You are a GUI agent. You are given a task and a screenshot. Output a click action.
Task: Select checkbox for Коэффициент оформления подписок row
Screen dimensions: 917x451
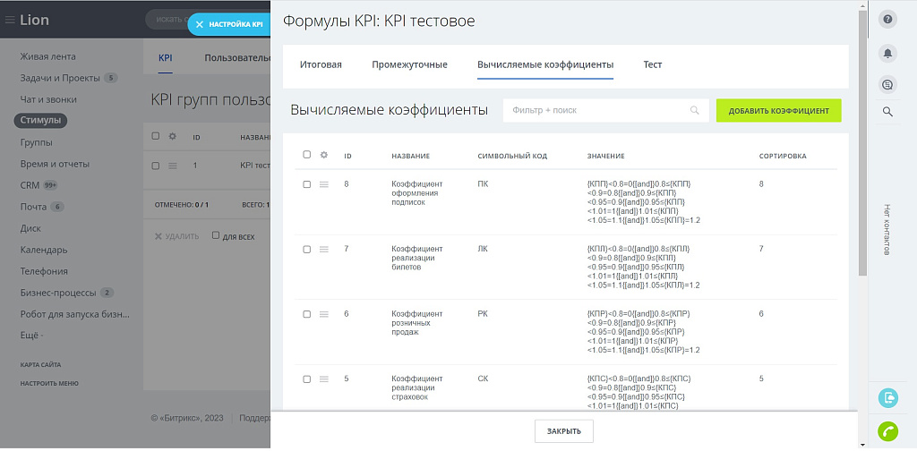click(306, 184)
